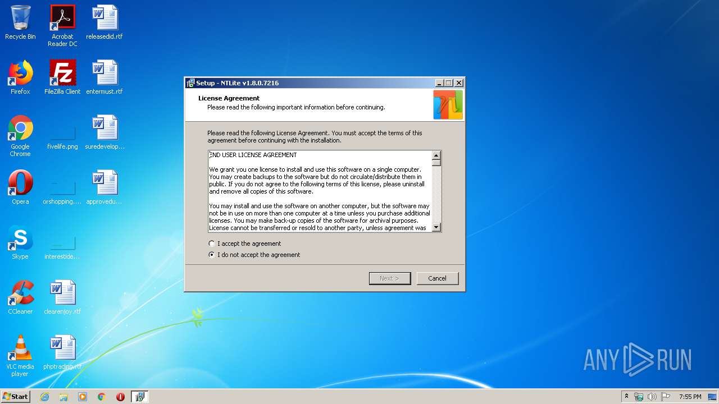Screen dimensions: 719x404
Task: Open Opera from the taskbar
Action: [120, 397]
